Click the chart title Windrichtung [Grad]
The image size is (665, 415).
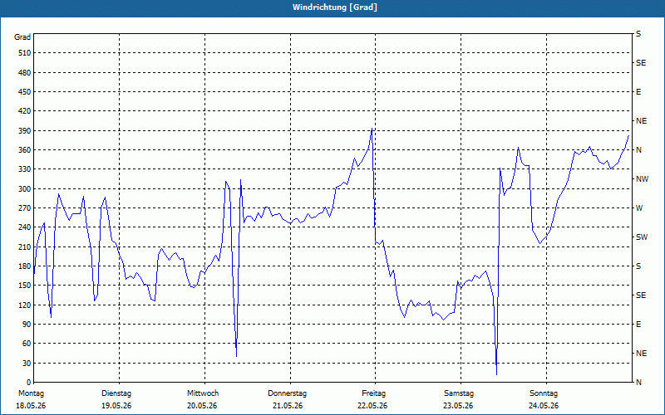coord(335,7)
